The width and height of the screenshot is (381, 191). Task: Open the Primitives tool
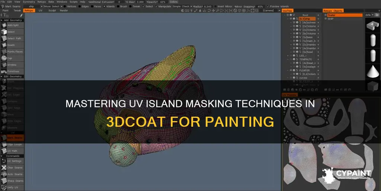pos(12,71)
